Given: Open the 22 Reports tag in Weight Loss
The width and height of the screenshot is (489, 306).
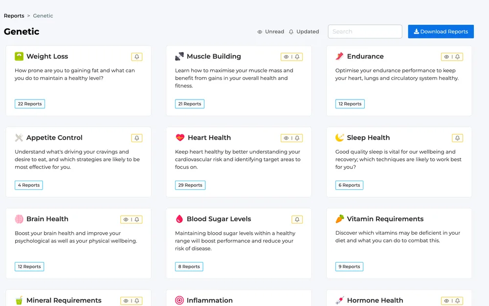Looking at the screenshot, I should tap(30, 104).
